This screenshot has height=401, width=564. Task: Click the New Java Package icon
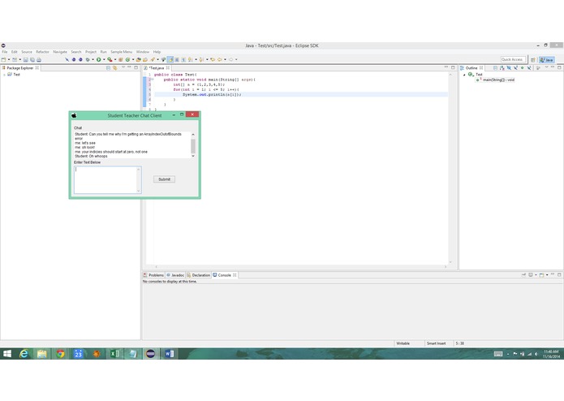(x=120, y=60)
